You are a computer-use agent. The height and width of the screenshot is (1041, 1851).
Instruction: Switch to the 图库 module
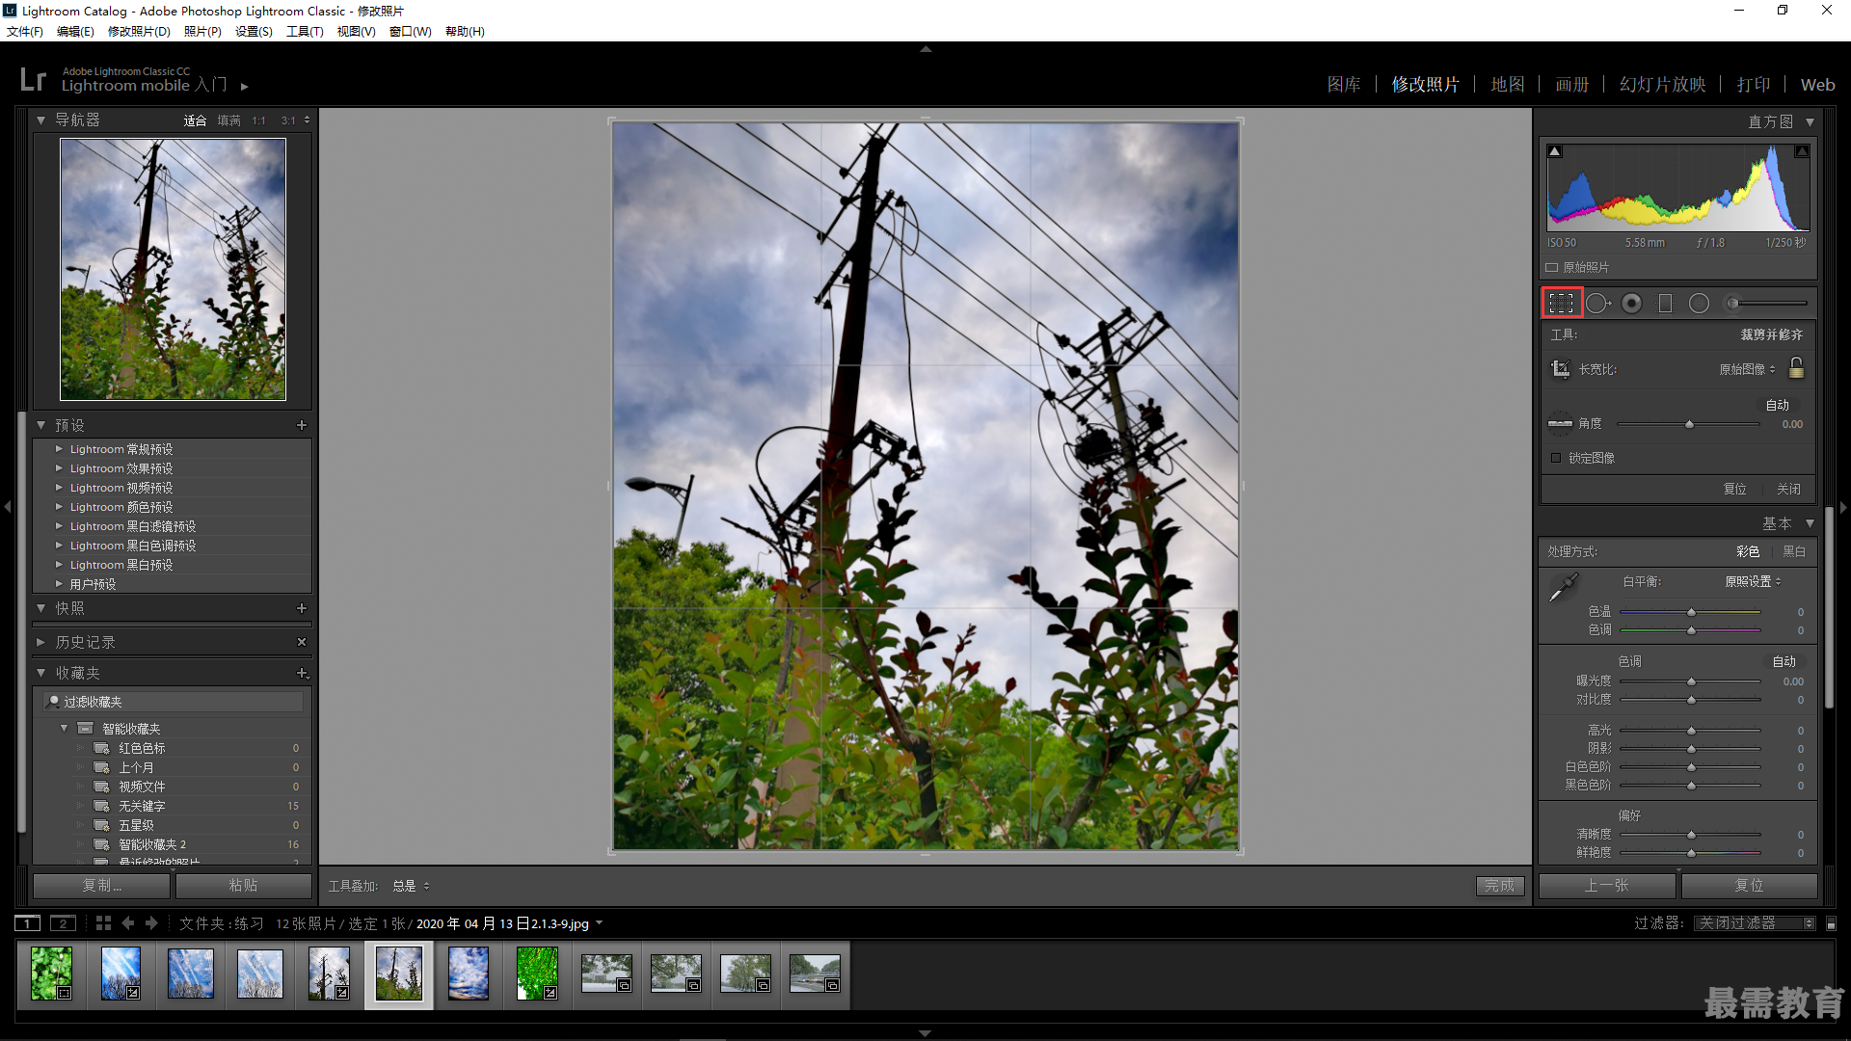1344,85
